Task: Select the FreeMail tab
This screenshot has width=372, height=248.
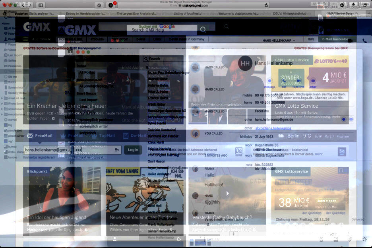Action: tap(40, 136)
